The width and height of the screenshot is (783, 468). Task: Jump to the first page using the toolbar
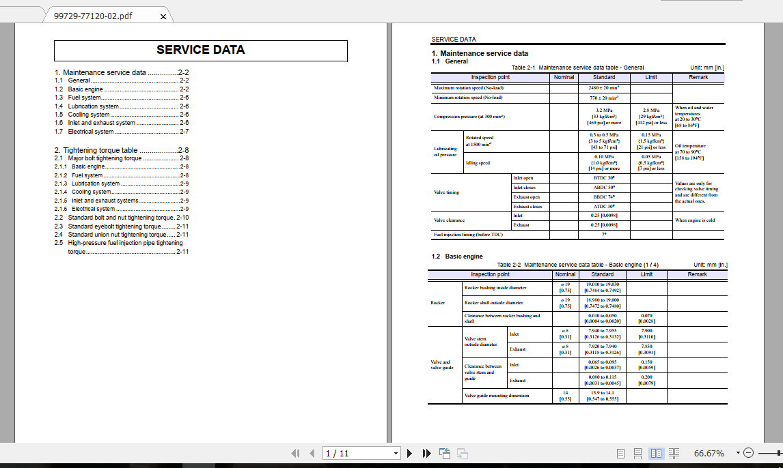(x=296, y=452)
